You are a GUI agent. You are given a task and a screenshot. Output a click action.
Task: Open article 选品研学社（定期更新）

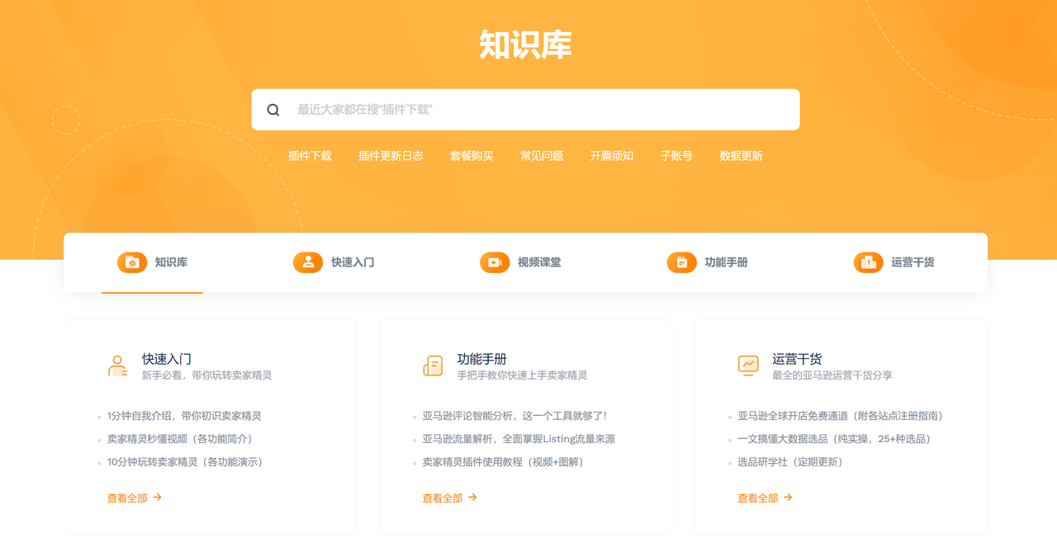[793, 462]
